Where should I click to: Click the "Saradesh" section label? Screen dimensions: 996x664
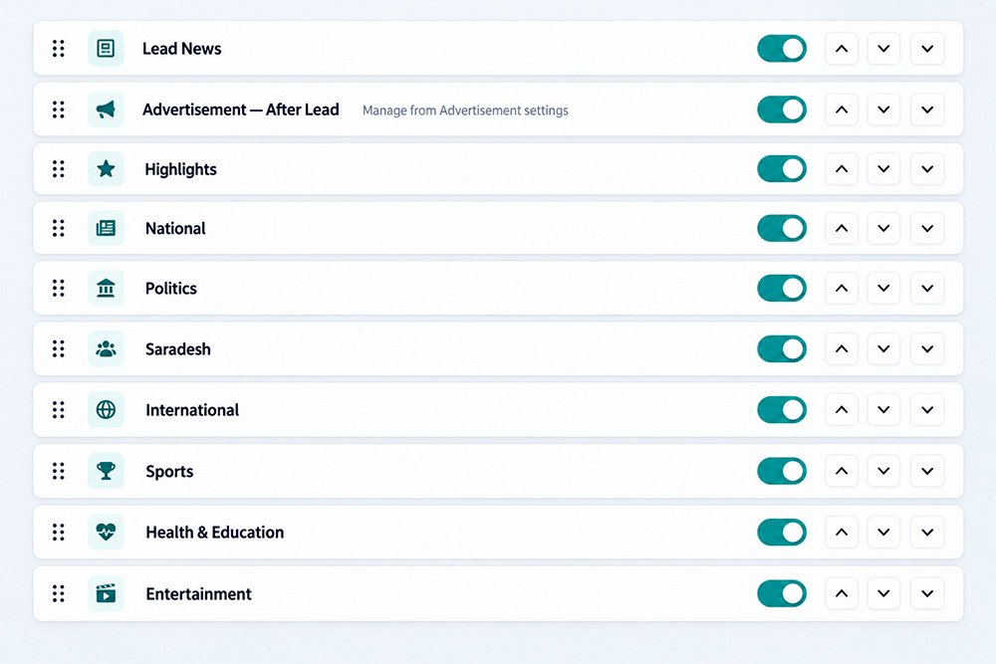[178, 349]
